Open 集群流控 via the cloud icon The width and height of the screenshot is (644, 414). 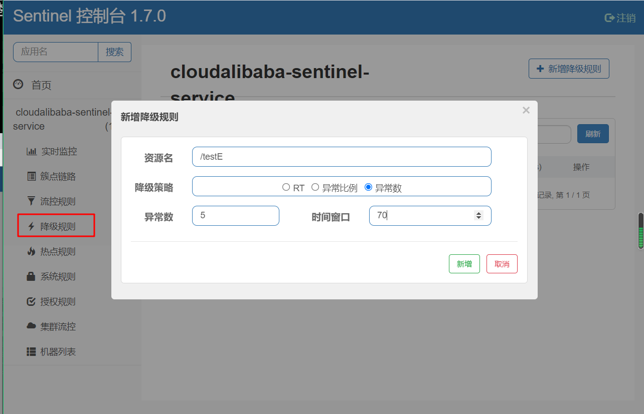pyautogui.click(x=32, y=326)
